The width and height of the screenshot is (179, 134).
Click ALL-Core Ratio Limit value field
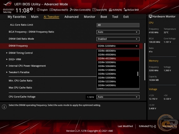click(x=118, y=25)
